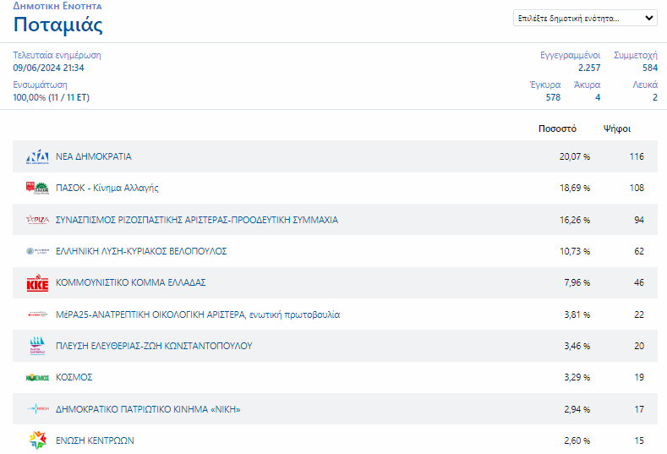Click the Ποσοστό column header
The height and width of the screenshot is (454, 667).
pos(557,129)
